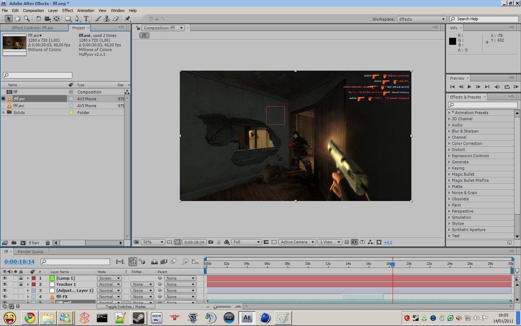
Task: Click the Draft 3D icon in timeline
Action: pos(142,262)
